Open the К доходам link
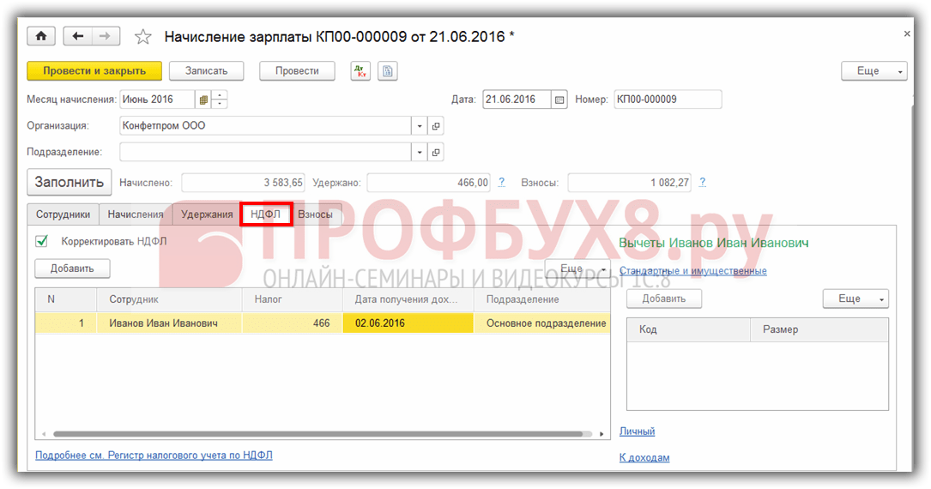The height and width of the screenshot is (489, 931). tap(644, 457)
